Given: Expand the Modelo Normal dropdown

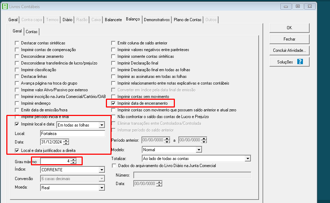Looking at the screenshot, I should click(199, 150).
